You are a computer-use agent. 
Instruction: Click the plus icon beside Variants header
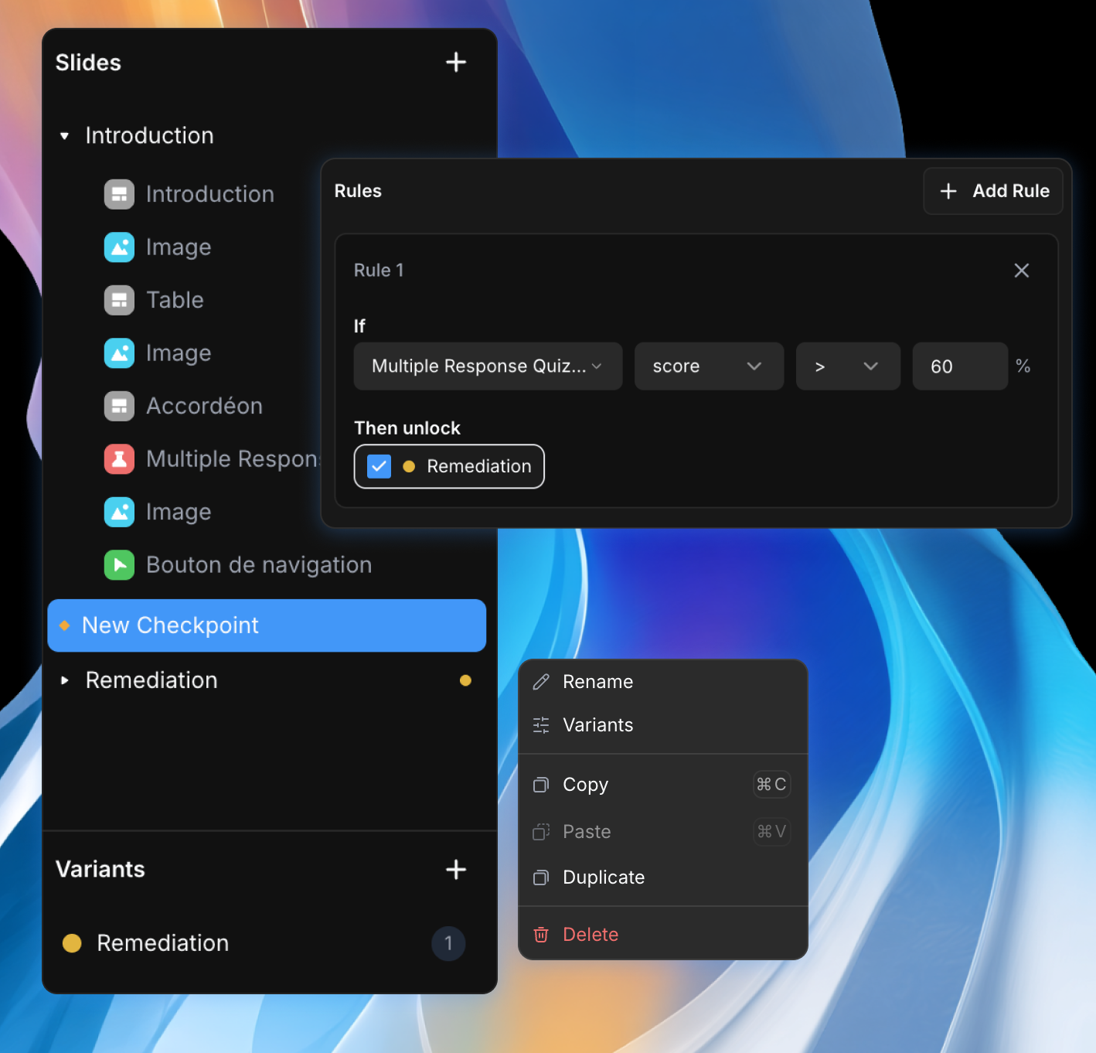456,870
